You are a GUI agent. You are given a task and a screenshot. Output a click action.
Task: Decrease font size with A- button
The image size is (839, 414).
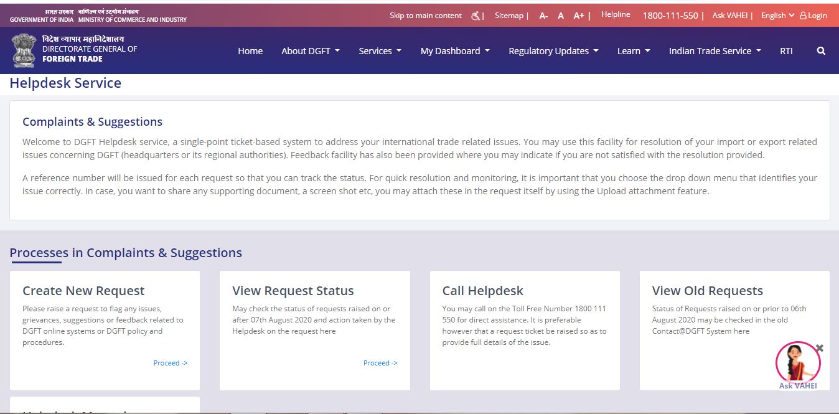(543, 16)
